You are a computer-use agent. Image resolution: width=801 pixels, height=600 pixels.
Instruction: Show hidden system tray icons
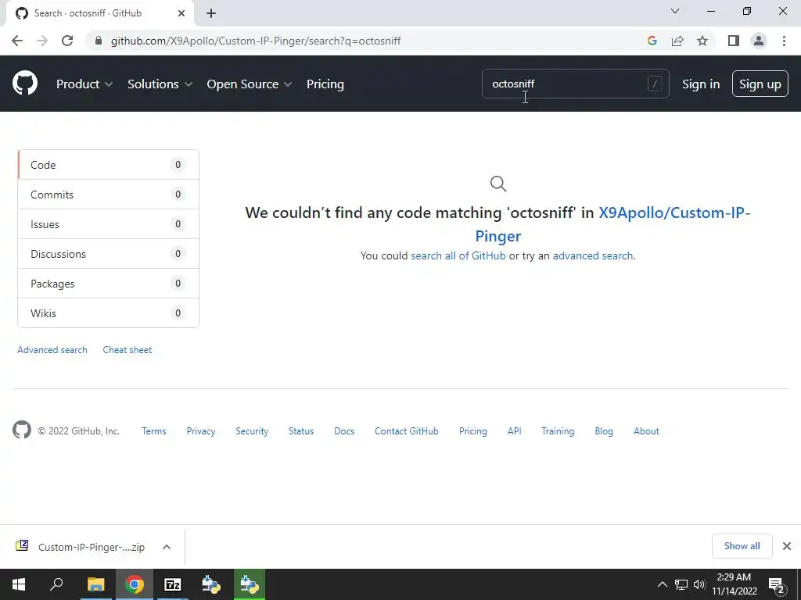pyautogui.click(x=662, y=584)
